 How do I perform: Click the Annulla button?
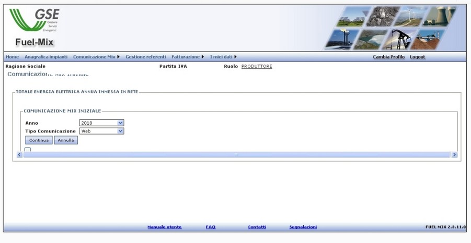[66, 140]
